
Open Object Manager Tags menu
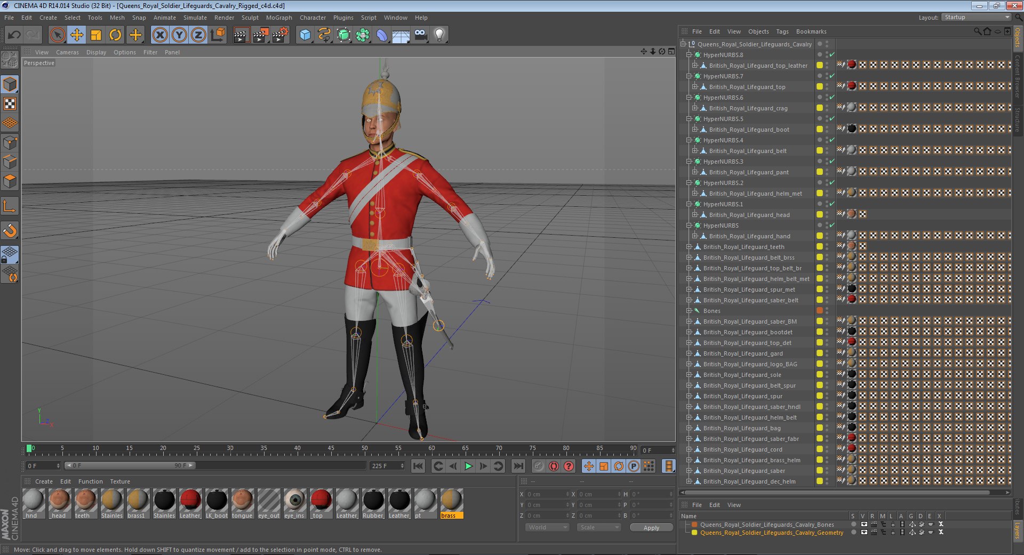[782, 31]
